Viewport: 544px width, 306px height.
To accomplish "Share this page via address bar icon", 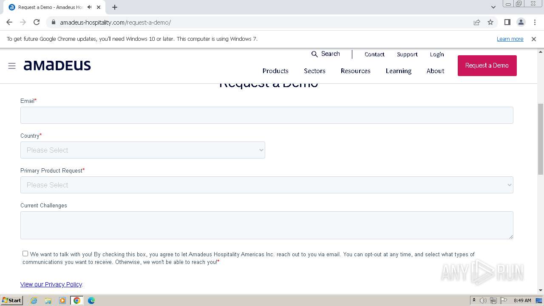I will [x=477, y=22].
